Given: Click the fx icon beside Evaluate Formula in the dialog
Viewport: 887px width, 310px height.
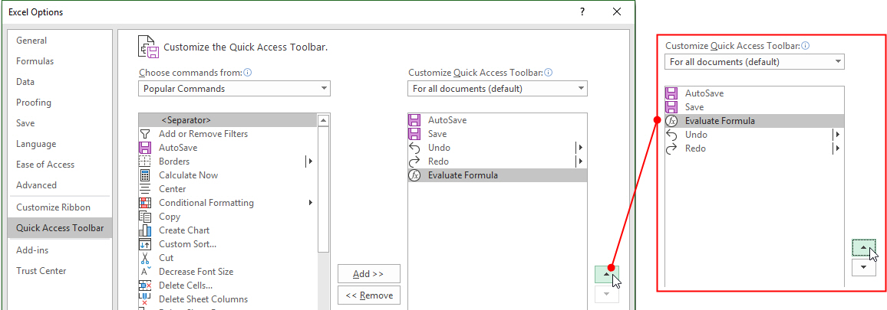Looking at the screenshot, I should [414, 175].
